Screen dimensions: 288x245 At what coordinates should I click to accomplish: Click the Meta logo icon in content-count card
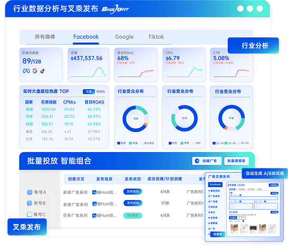[x=26, y=71]
